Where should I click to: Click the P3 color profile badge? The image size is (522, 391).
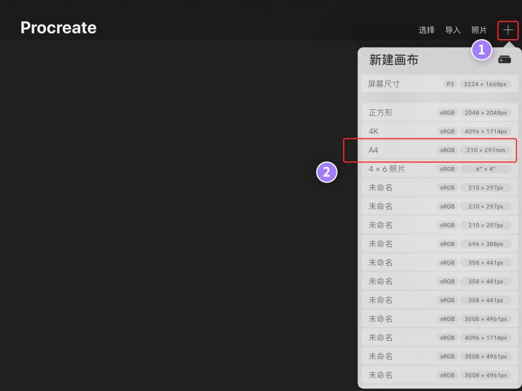tap(450, 84)
